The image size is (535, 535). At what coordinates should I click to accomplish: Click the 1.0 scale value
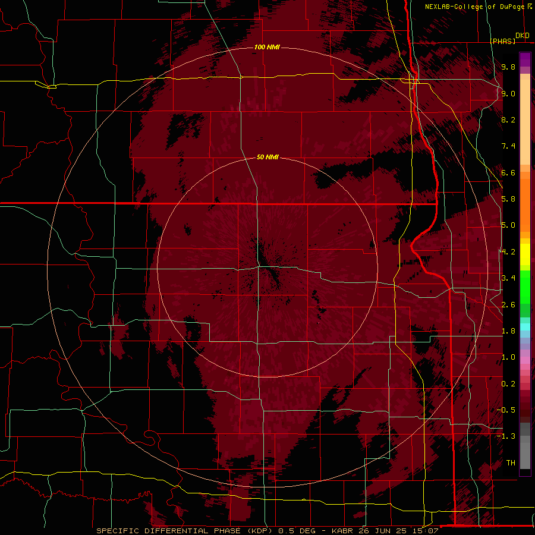(508, 357)
